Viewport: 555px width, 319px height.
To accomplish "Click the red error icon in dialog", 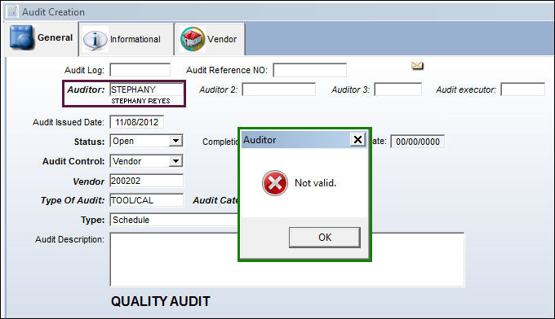I will click(275, 183).
